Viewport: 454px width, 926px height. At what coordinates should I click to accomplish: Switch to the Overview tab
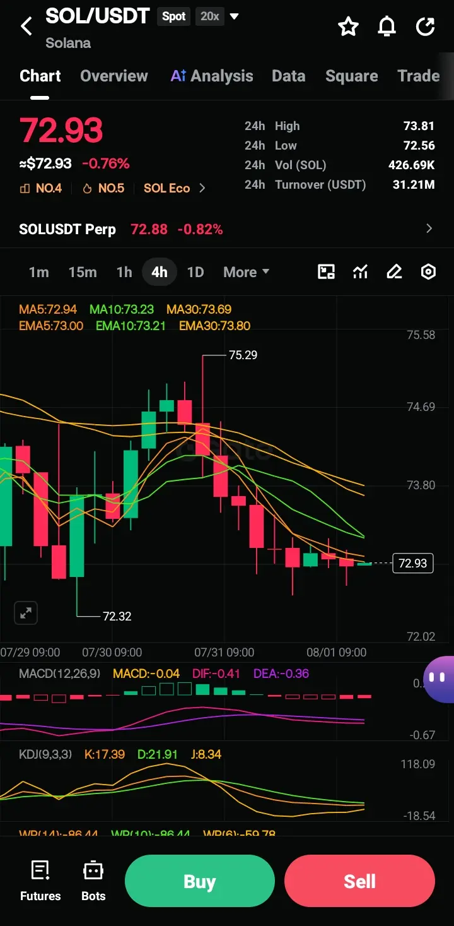click(114, 76)
